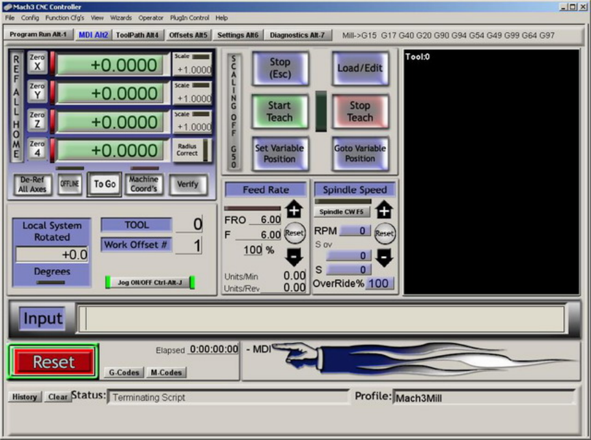Toggle Machine Coord's display
Screen dimensions: 591x440
tap(144, 184)
